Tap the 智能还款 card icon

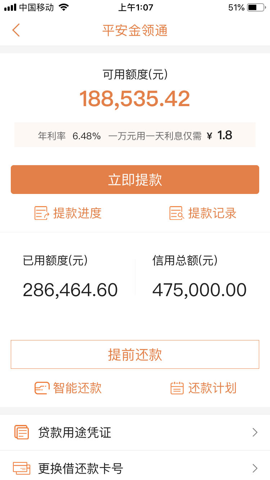coord(42,388)
